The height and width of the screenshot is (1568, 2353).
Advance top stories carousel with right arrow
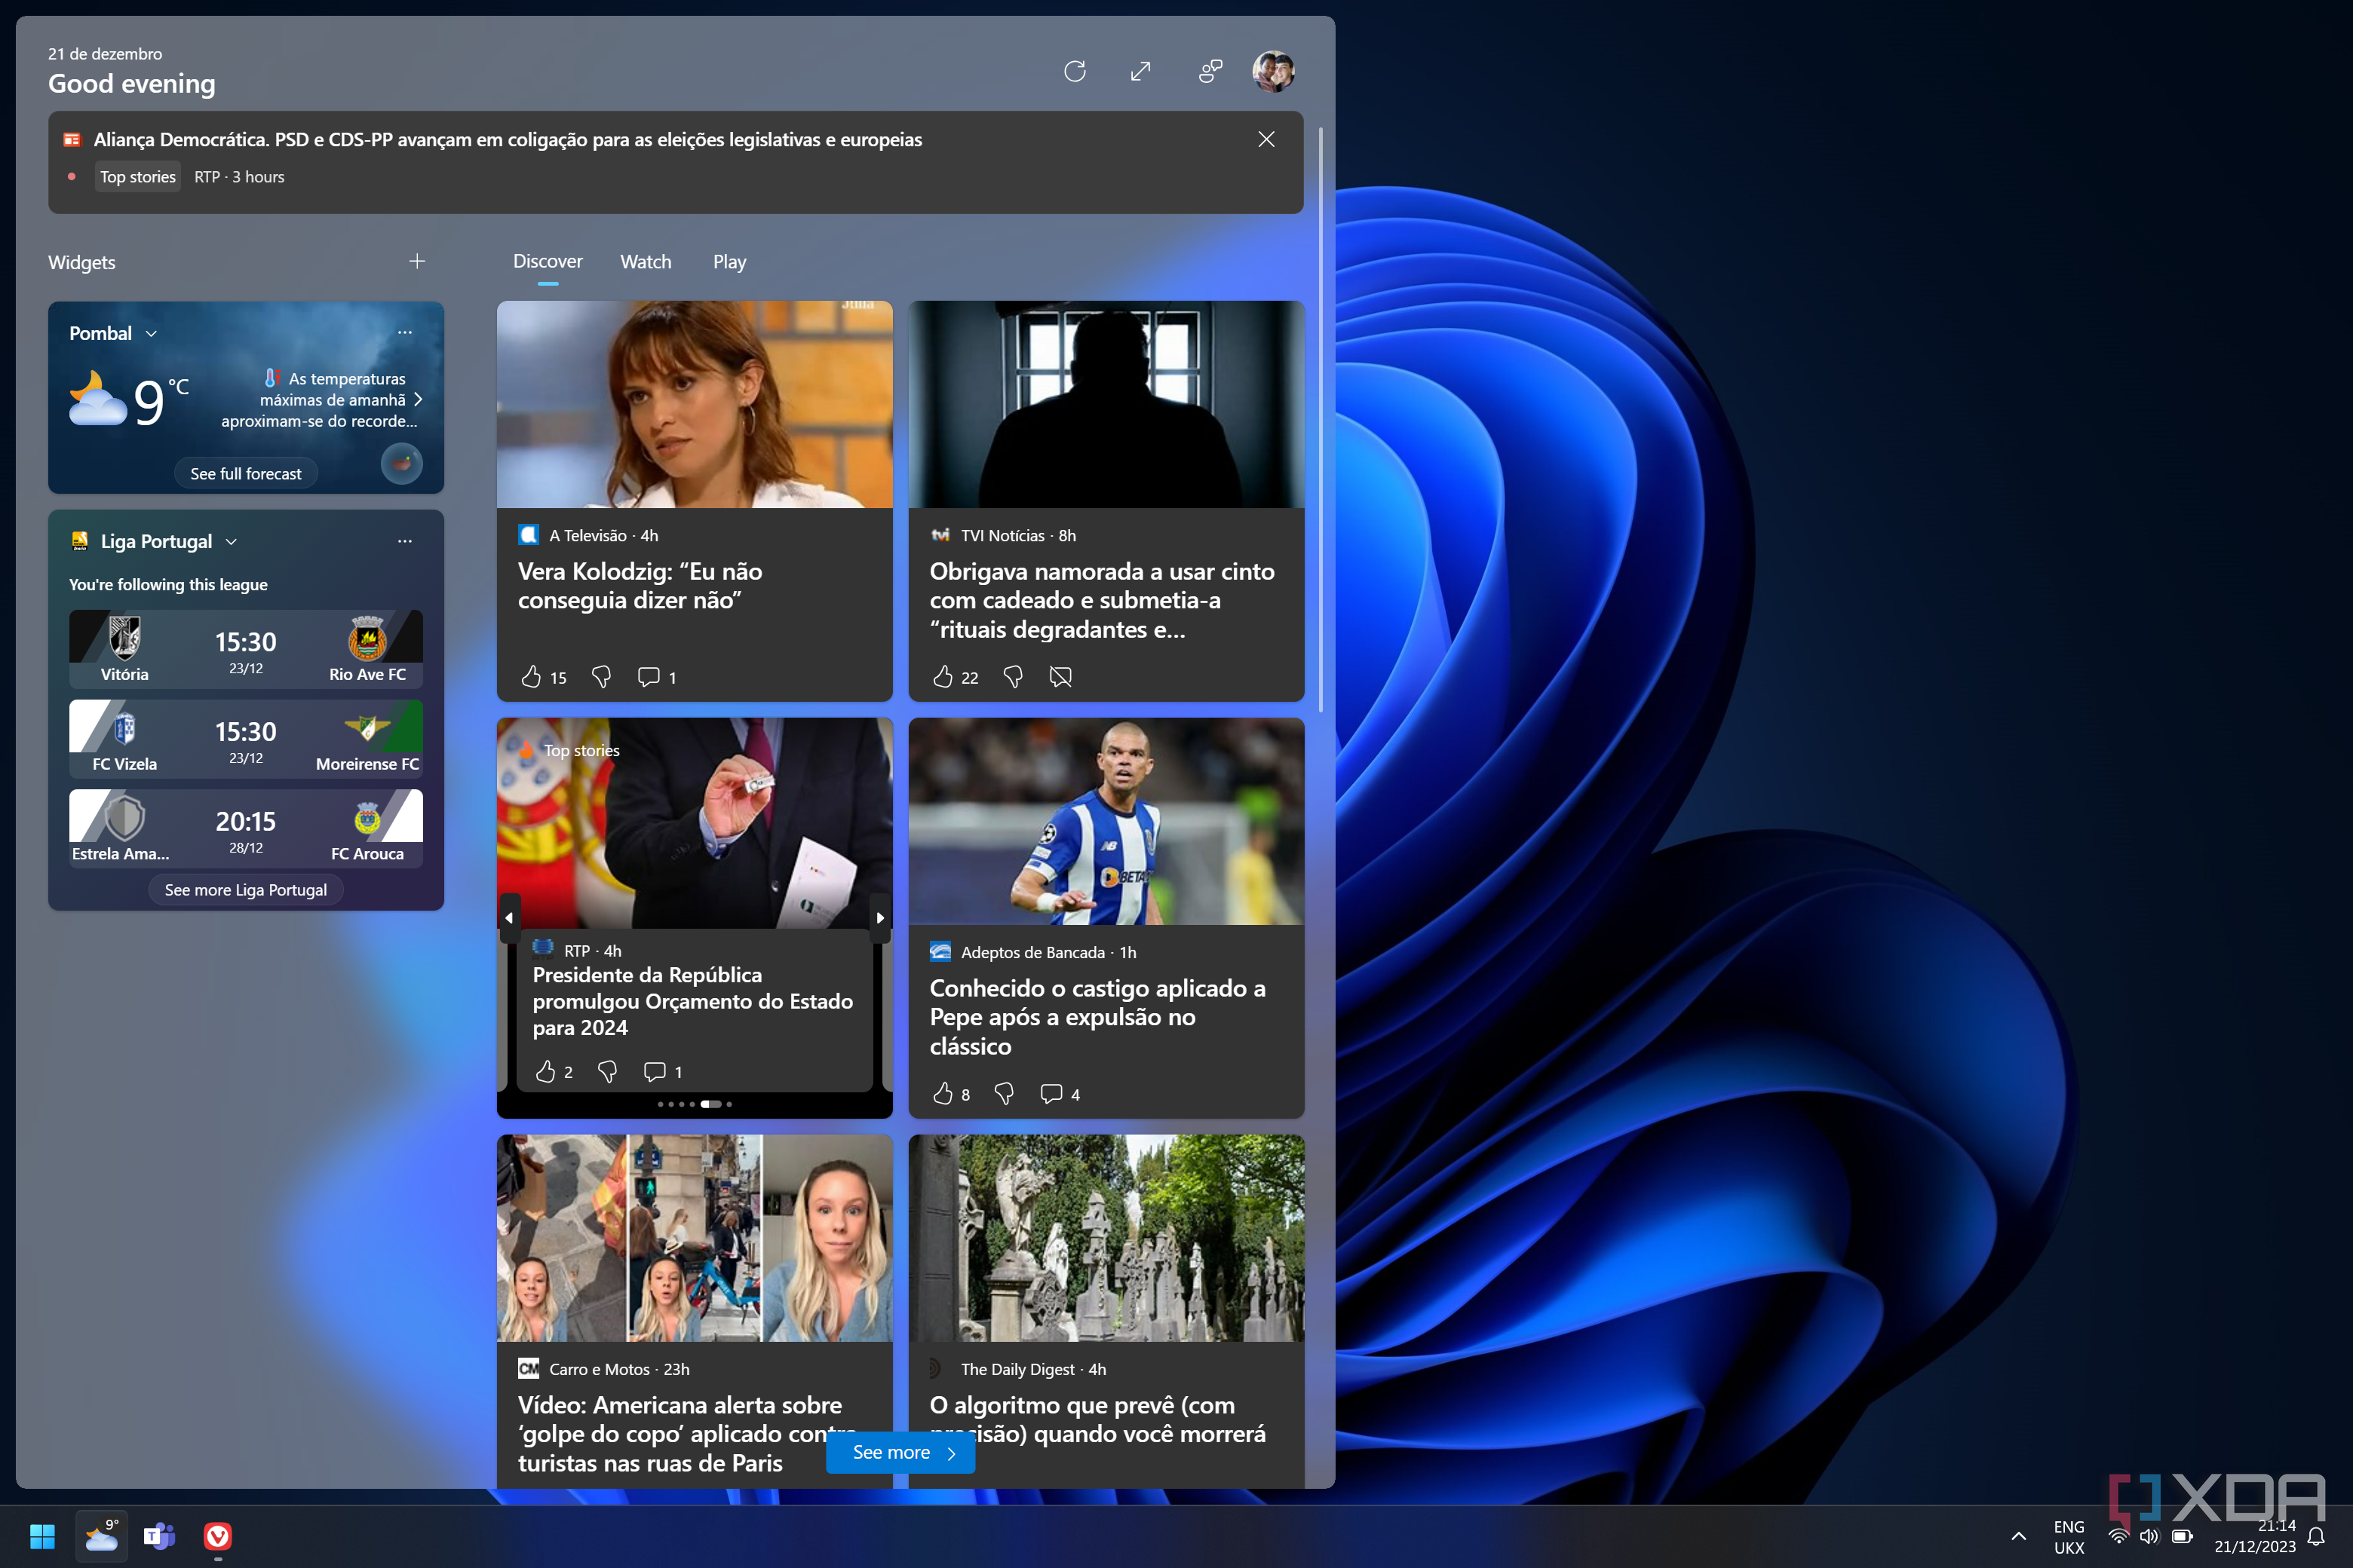coord(879,917)
